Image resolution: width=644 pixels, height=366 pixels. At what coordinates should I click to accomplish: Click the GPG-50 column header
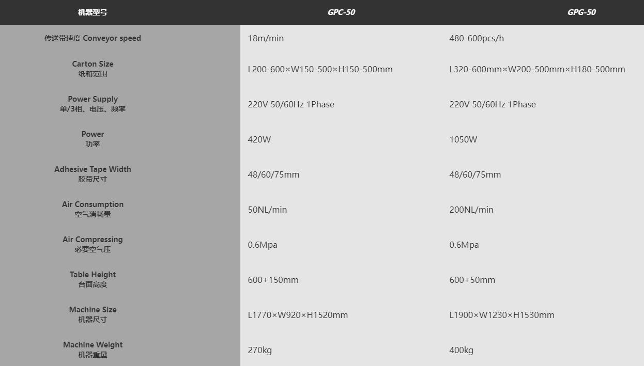pos(581,12)
